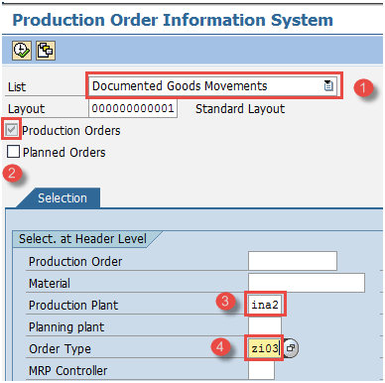The image size is (385, 383).
Task: Open Order Type value help button
Action: [x=291, y=348]
